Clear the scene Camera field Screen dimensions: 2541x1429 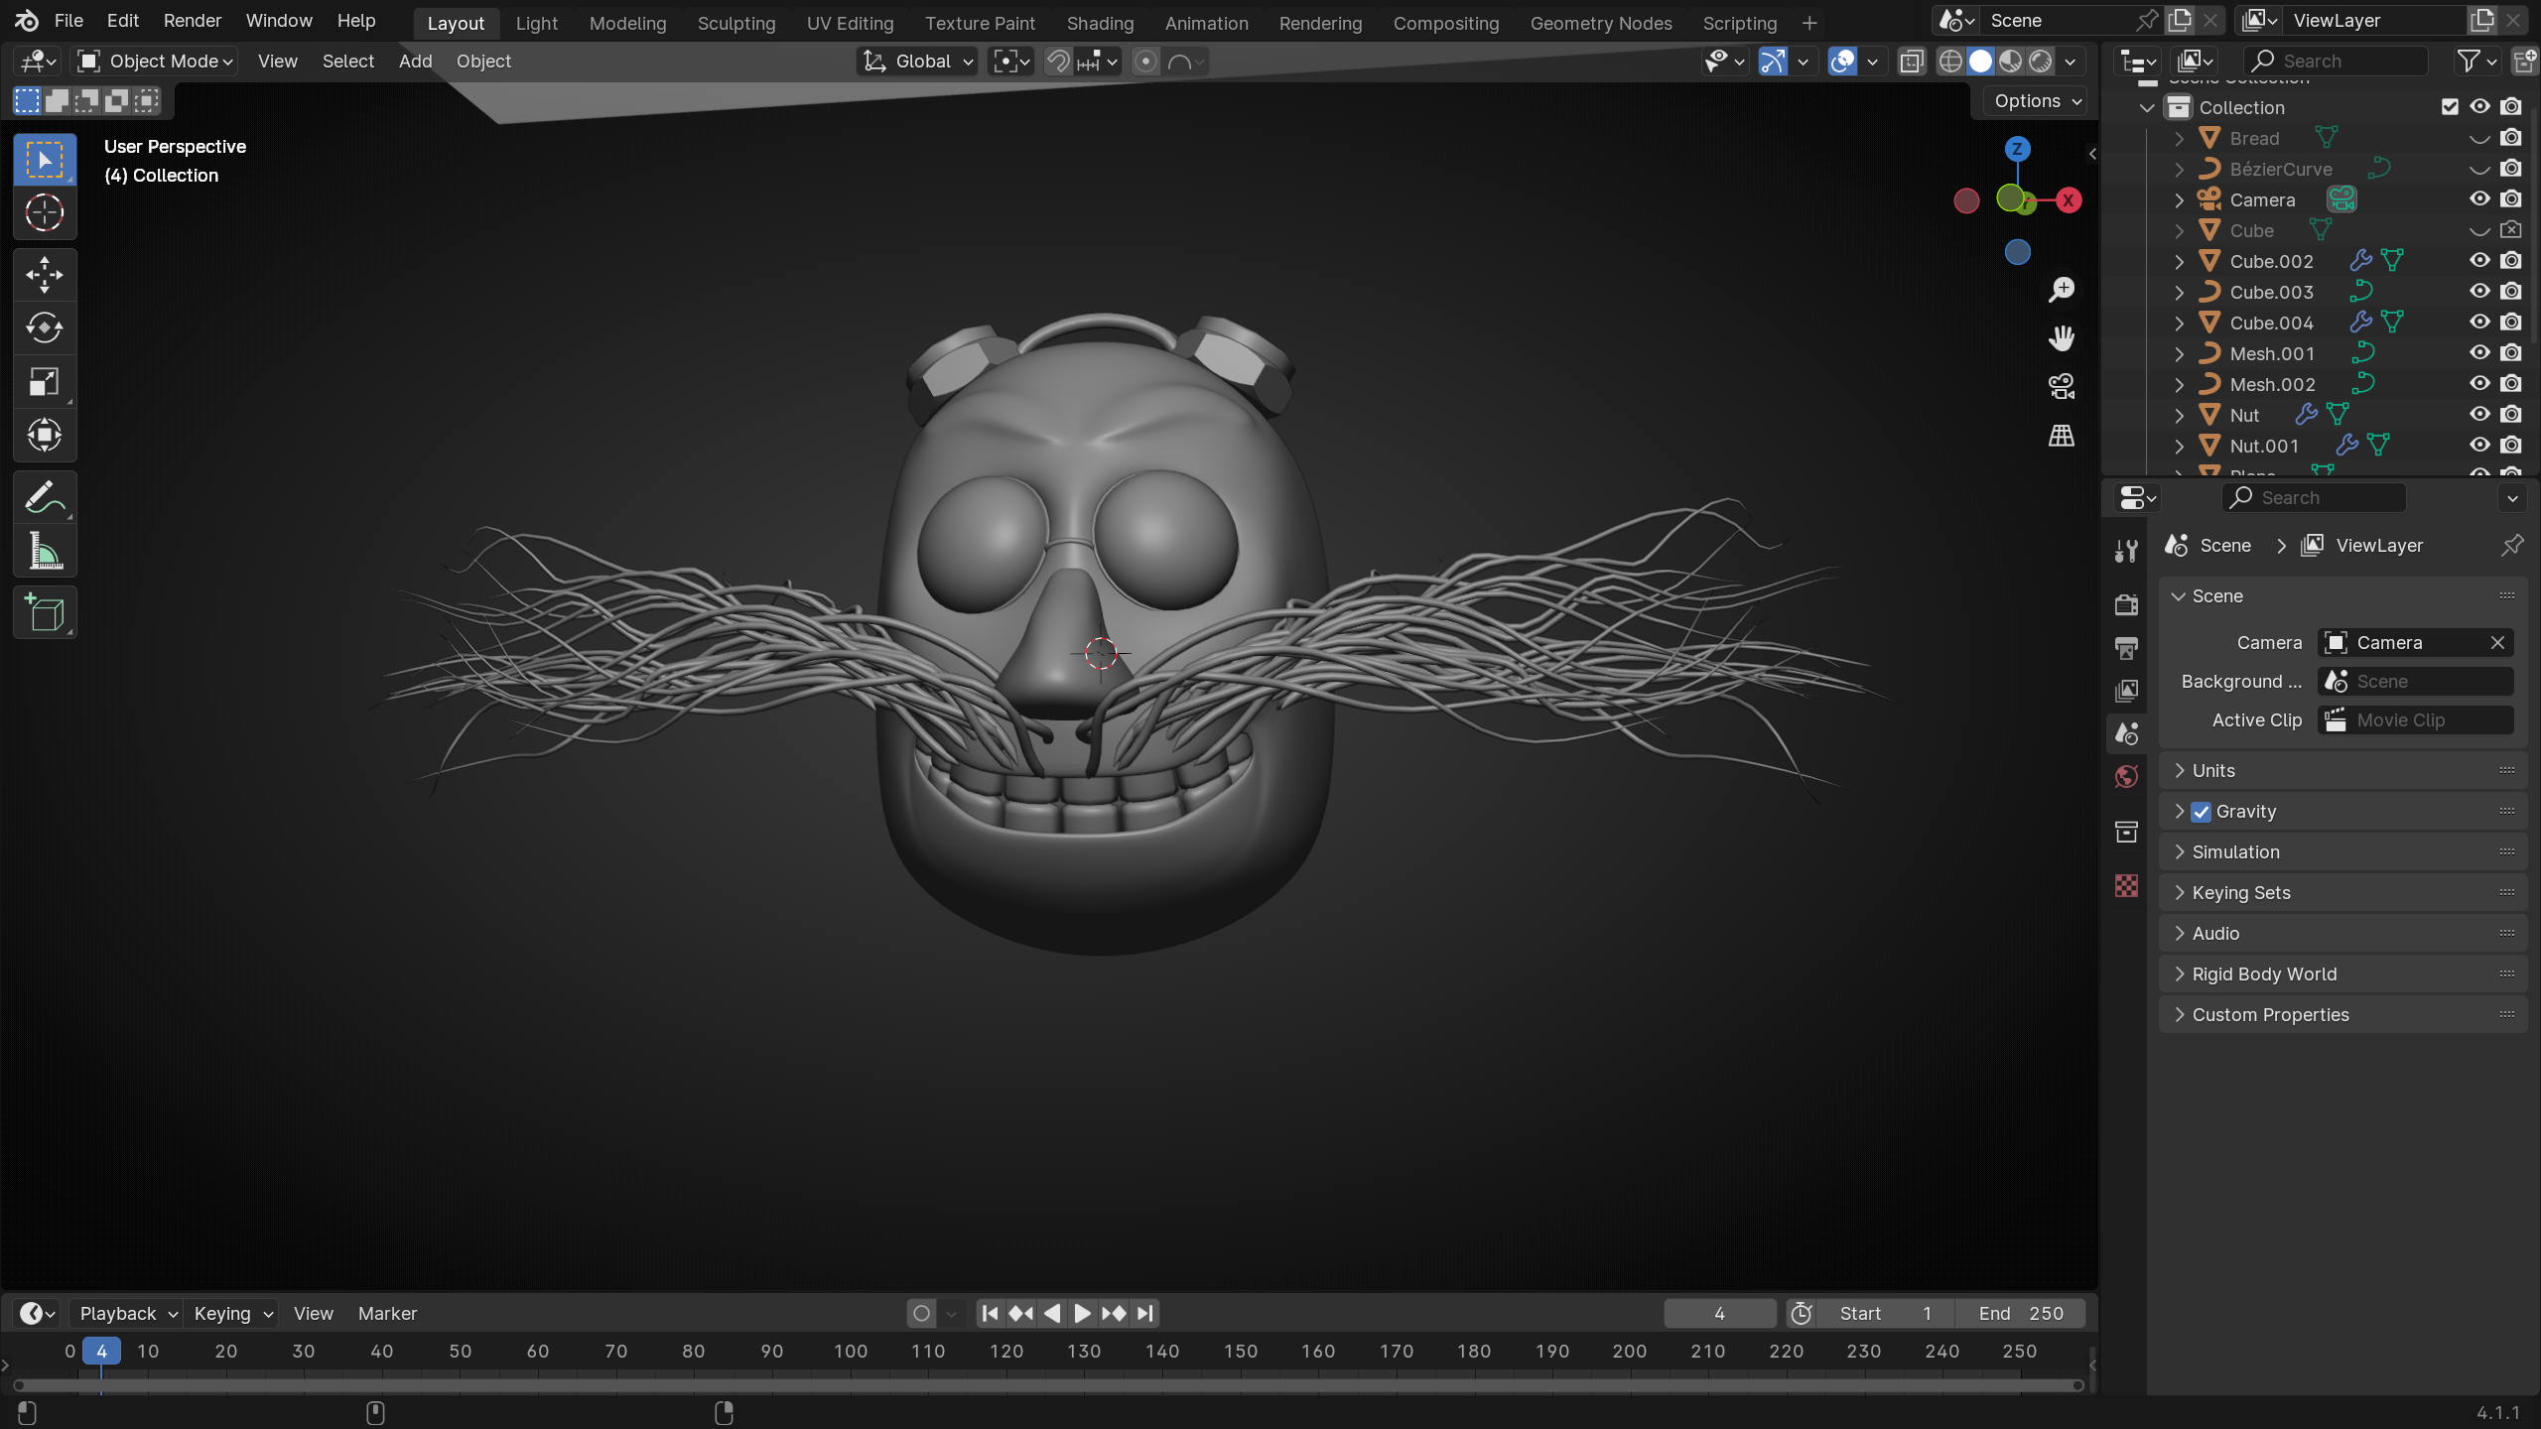[x=2497, y=643]
